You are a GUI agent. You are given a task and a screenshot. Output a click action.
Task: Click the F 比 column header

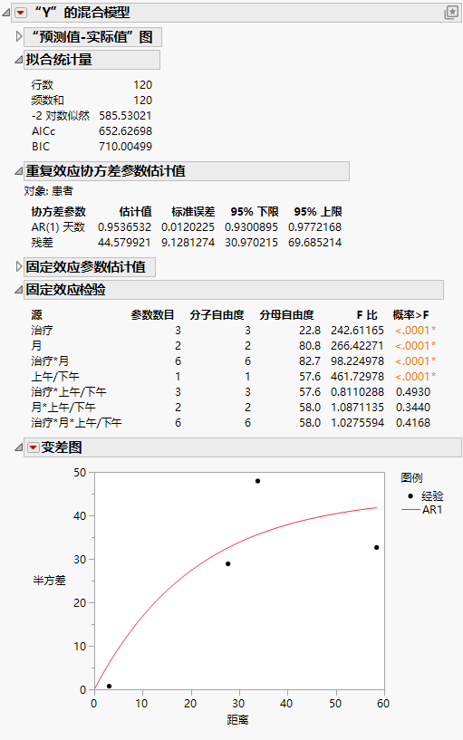point(367,315)
